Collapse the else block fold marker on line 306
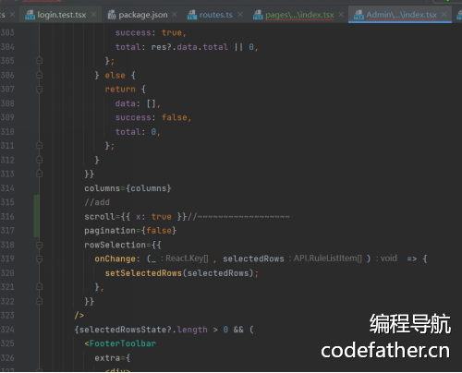This screenshot has width=462, height=373. pos(39,75)
